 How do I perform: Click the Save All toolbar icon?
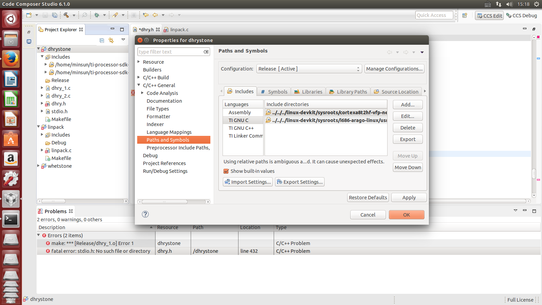point(55,15)
